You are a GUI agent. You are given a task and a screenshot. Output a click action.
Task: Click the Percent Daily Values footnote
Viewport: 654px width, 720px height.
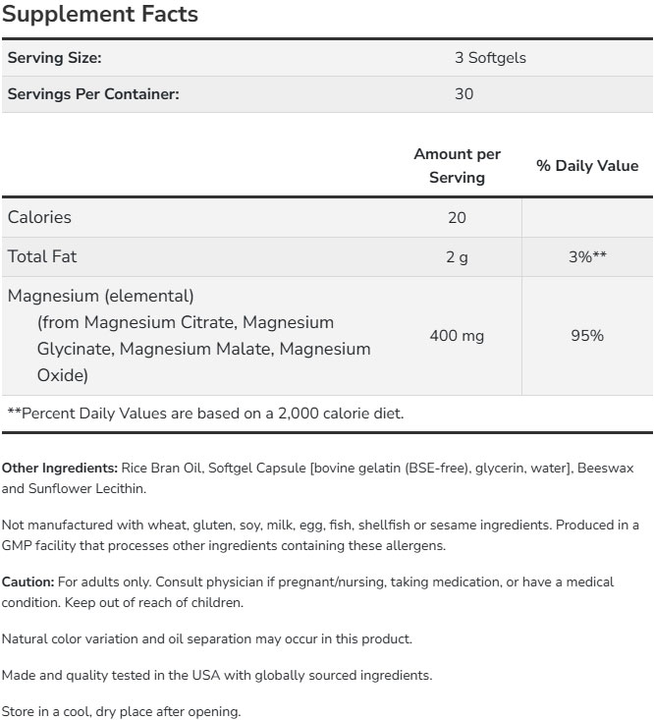coord(205,414)
